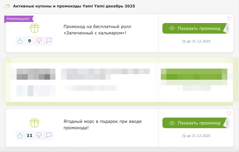Viewport: 239px width, 152px height.
Task: Show promo code for free squid roll
Action: click(x=196, y=28)
